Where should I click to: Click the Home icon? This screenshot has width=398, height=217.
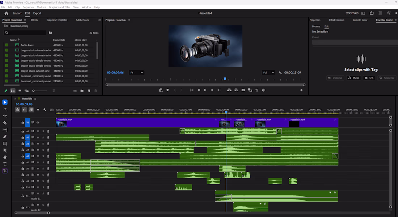7,13
